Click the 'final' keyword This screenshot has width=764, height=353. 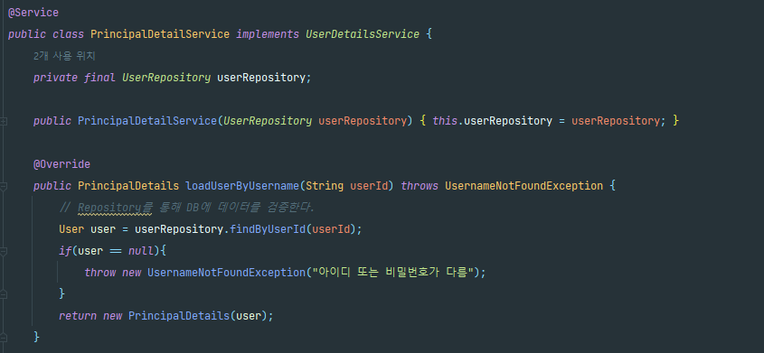[x=99, y=78]
